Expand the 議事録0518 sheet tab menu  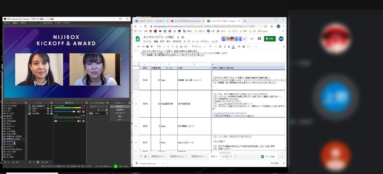[x=165, y=156]
